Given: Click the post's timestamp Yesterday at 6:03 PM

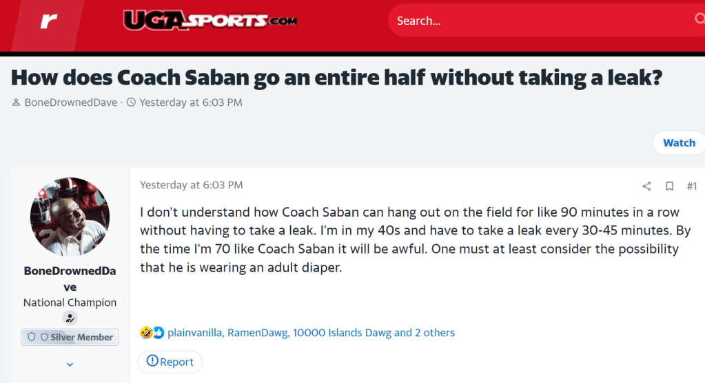Looking at the screenshot, I should (191, 185).
